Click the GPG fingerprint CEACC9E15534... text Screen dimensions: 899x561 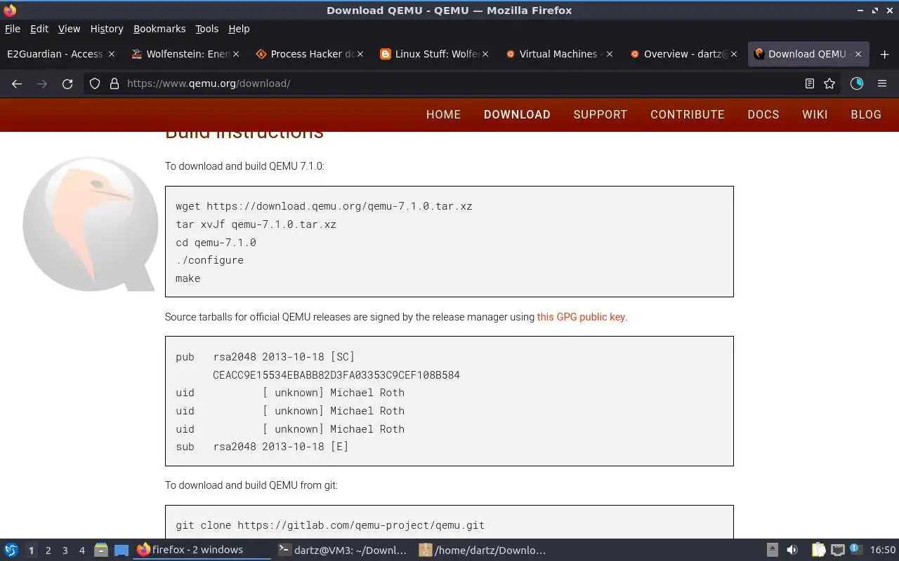pyautogui.click(x=336, y=375)
